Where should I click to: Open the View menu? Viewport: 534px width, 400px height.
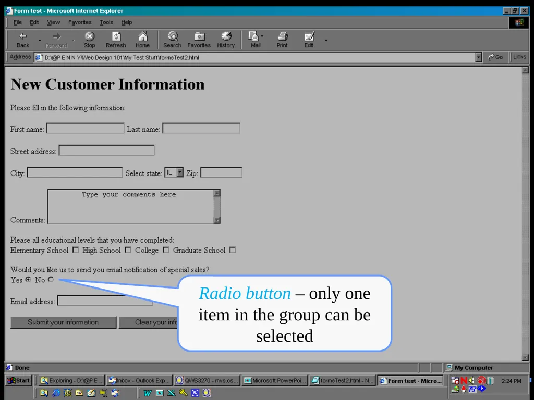[x=54, y=22]
